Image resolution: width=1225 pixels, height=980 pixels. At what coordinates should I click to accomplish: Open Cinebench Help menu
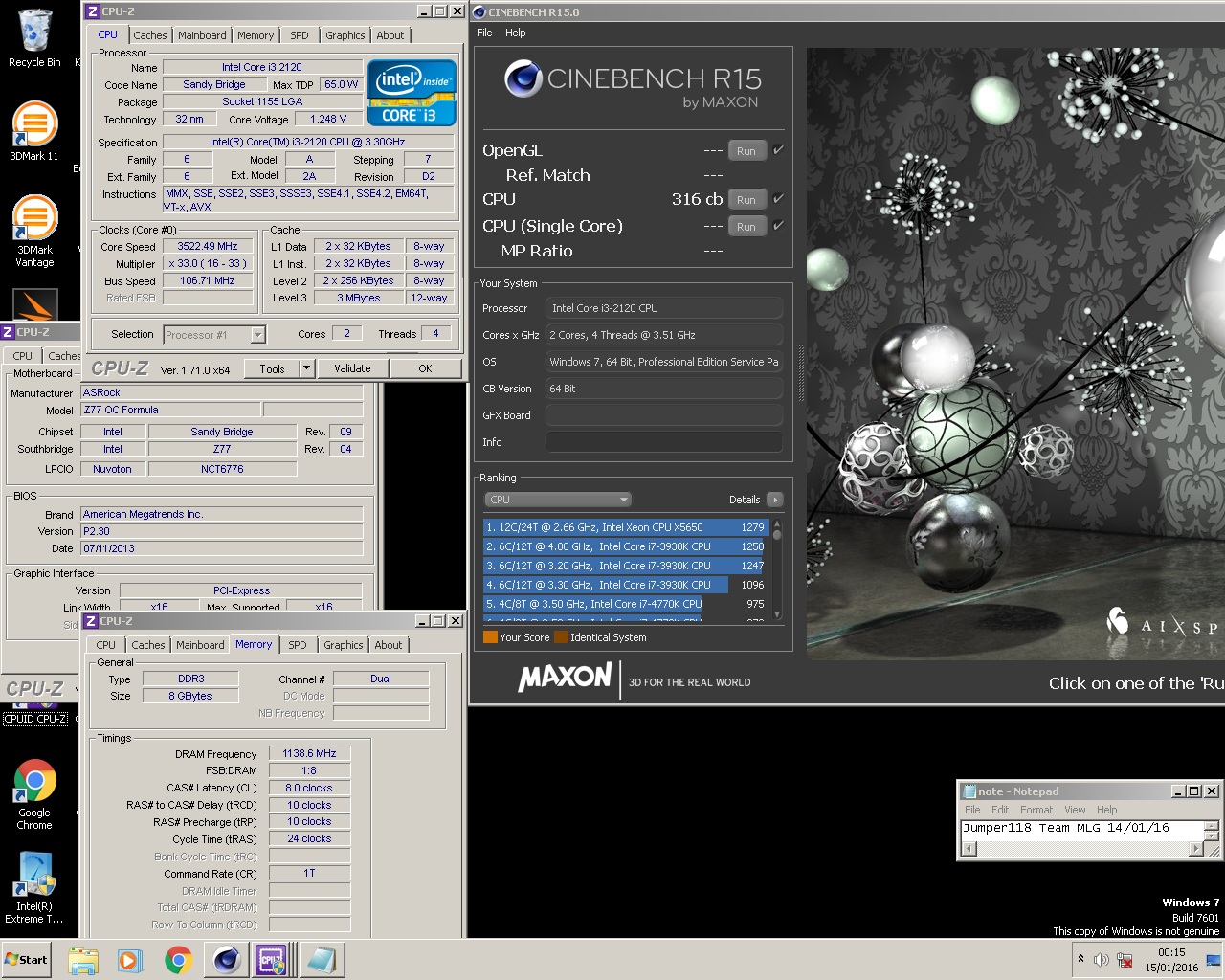(515, 33)
